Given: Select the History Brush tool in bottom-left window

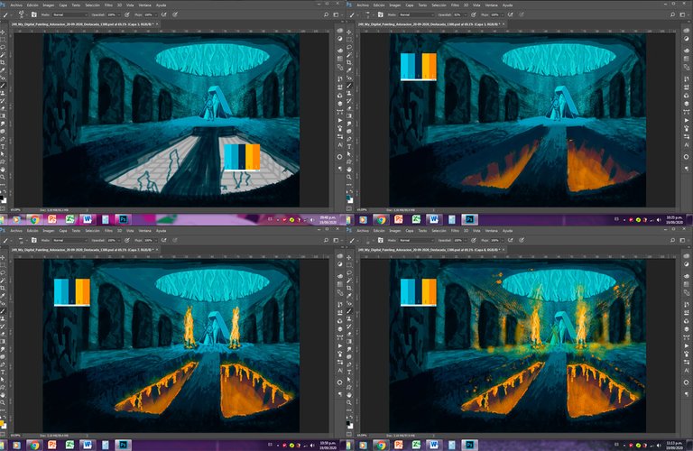Looking at the screenshot, I should [5, 326].
